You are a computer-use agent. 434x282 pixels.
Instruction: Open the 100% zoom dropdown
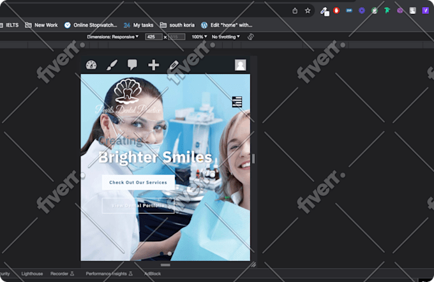coord(199,37)
